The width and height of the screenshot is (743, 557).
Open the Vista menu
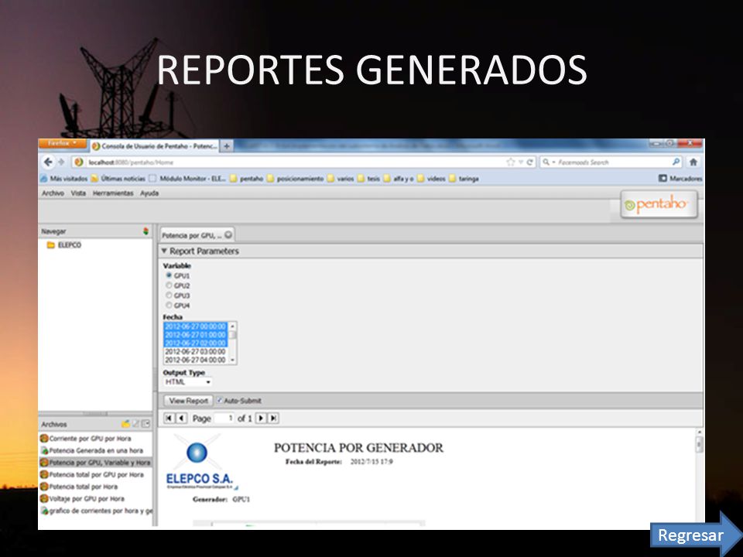pyautogui.click(x=78, y=193)
